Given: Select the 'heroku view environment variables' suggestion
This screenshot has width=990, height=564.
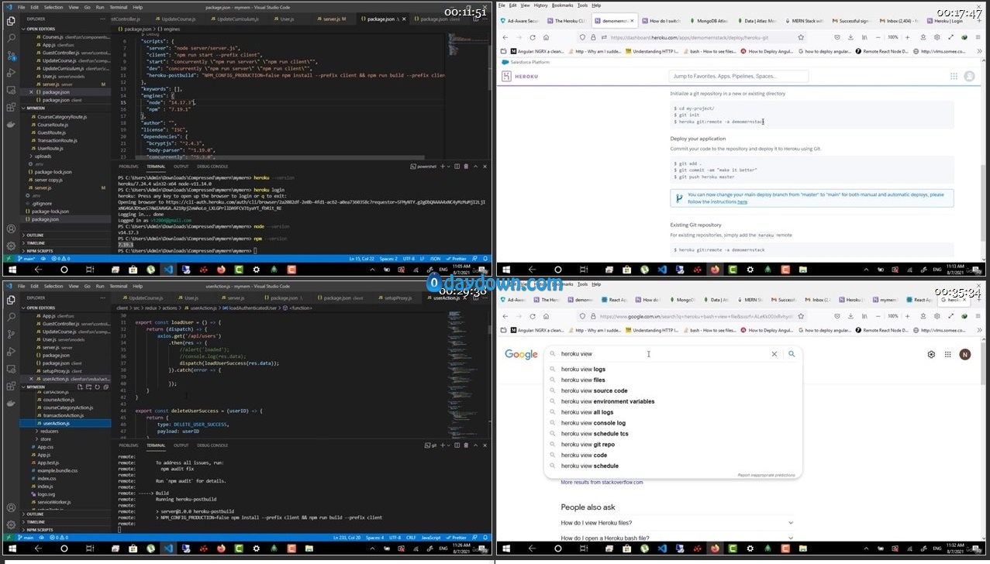Looking at the screenshot, I should [608, 401].
